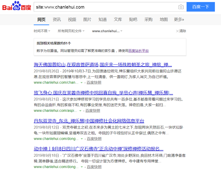Image resolution: width=221 pixels, height=173 pixels.
Task: Click URL www.chanlehui.com/aspi... of second result
Action: [x=55, y=110]
